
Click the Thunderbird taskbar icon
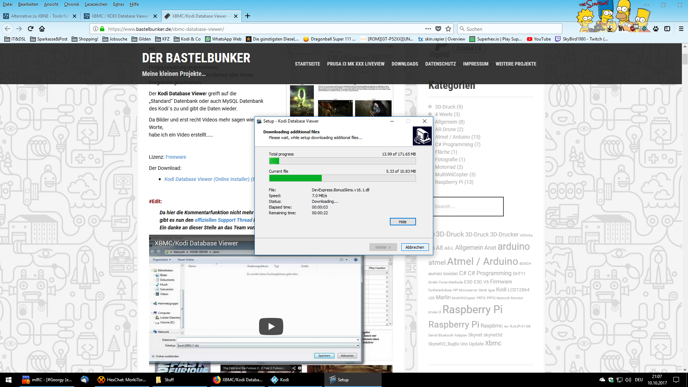point(85,380)
